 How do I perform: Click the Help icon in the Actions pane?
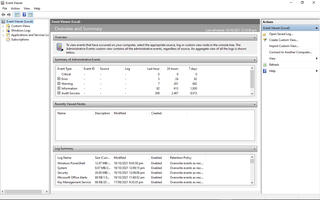pos(264,71)
